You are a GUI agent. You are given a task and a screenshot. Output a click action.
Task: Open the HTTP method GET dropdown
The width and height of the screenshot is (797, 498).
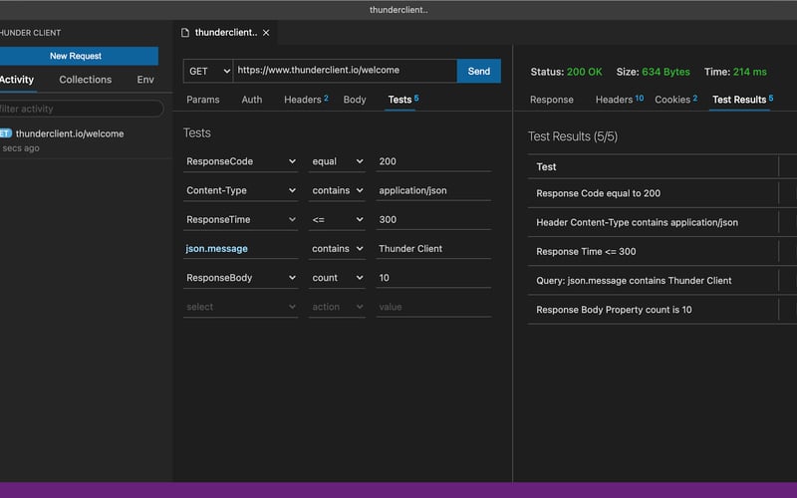208,71
